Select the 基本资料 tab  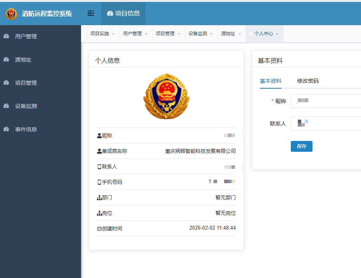coord(271,81)
